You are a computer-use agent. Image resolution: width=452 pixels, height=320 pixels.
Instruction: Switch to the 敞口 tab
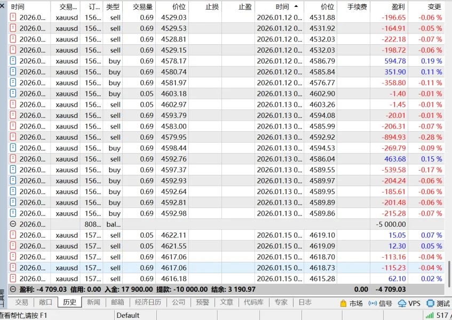pyautogui.click(x=45, y=302)
